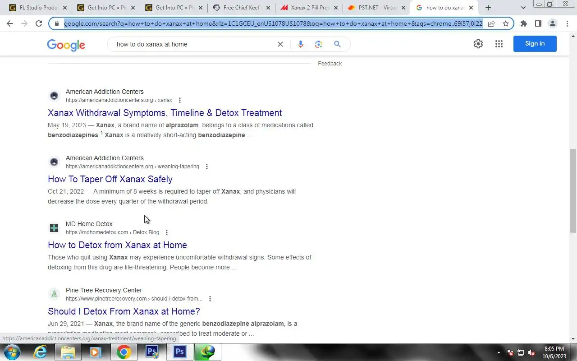
Task: Clear the search box with the X icon
Action: pyautogui.click(x=280, y=44)
